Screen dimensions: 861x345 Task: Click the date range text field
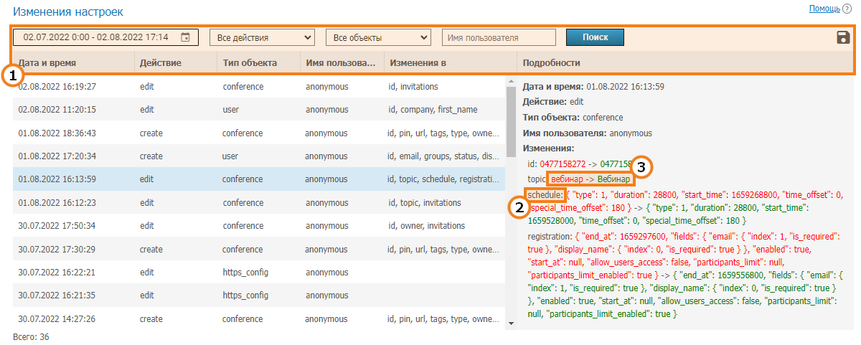95,37
